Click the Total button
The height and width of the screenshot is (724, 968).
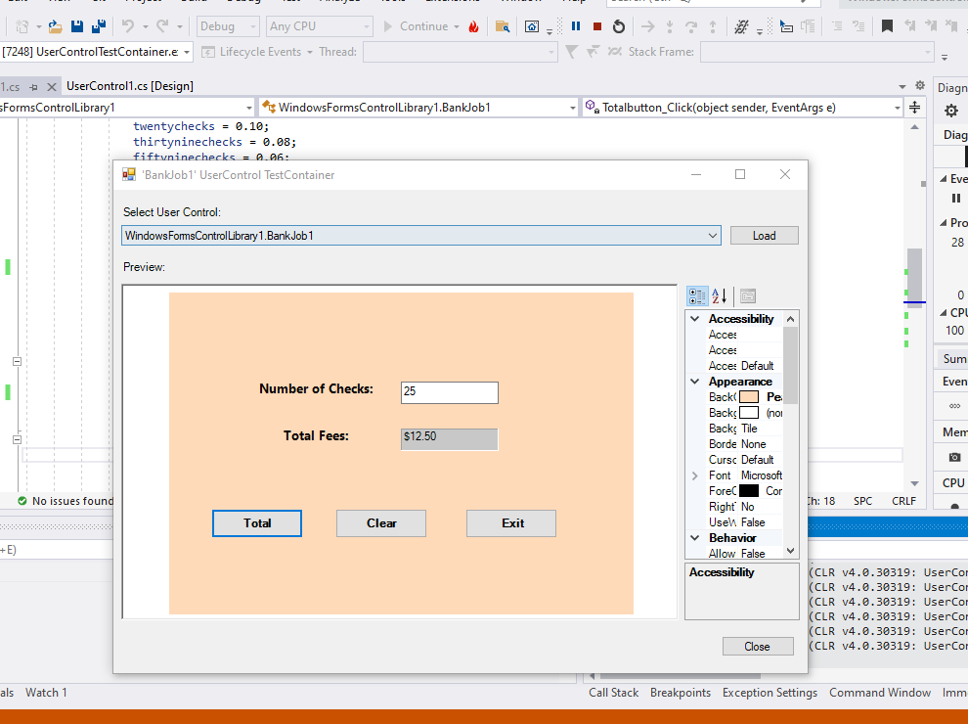(x=257, y=523)
